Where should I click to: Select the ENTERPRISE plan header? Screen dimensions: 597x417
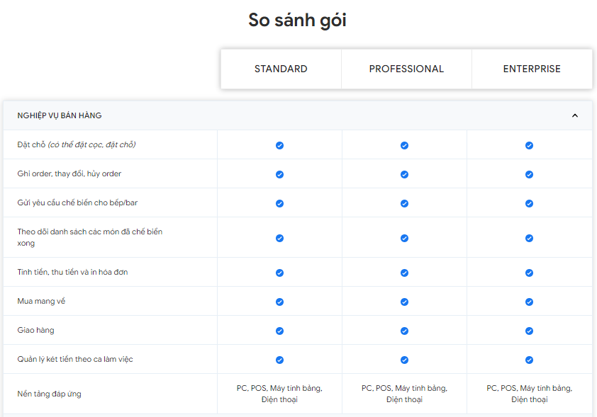[x=532, y=69]
